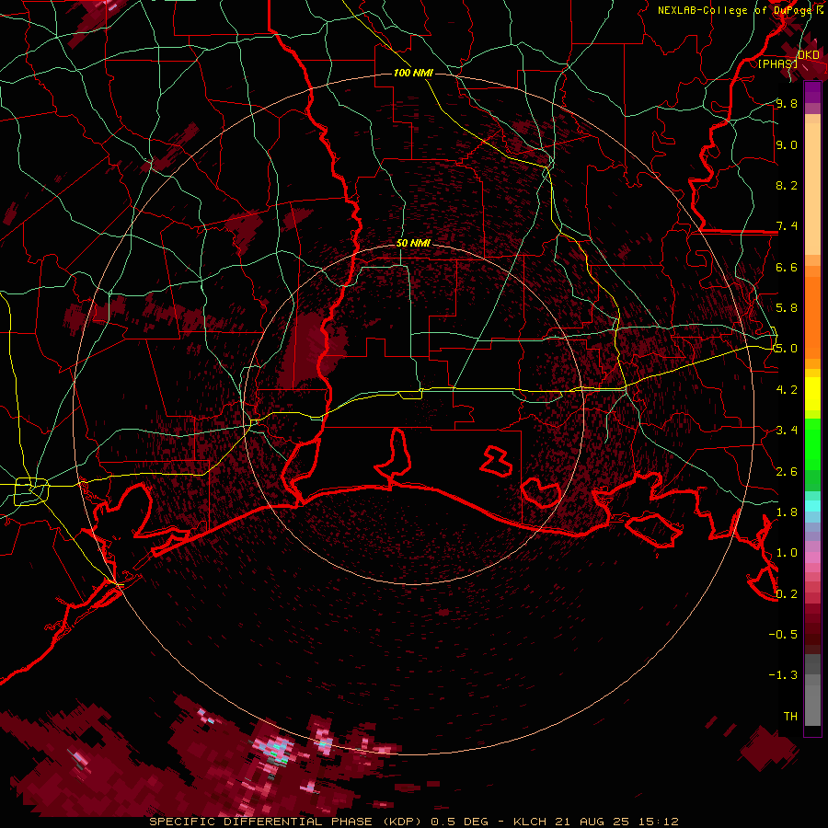This screenshot has height=828, width=828.
Task: Click the 9.0 value on the scale
Action: click(x=787, y=144)
